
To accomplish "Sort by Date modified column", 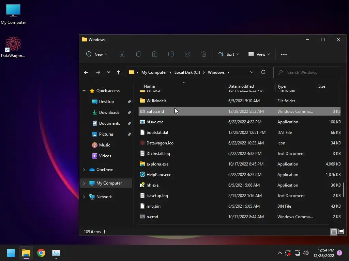I will 241,86.
